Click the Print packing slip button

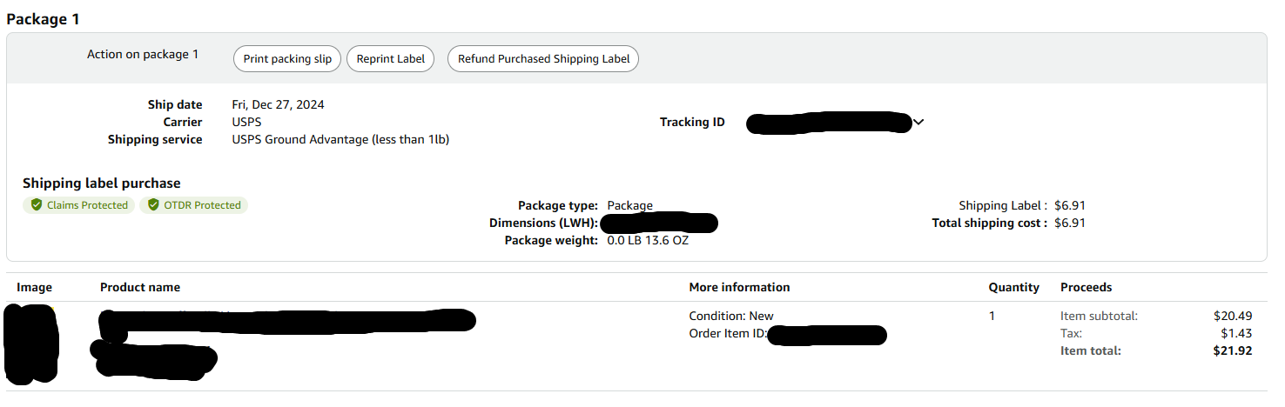click(x=287, y=59)
